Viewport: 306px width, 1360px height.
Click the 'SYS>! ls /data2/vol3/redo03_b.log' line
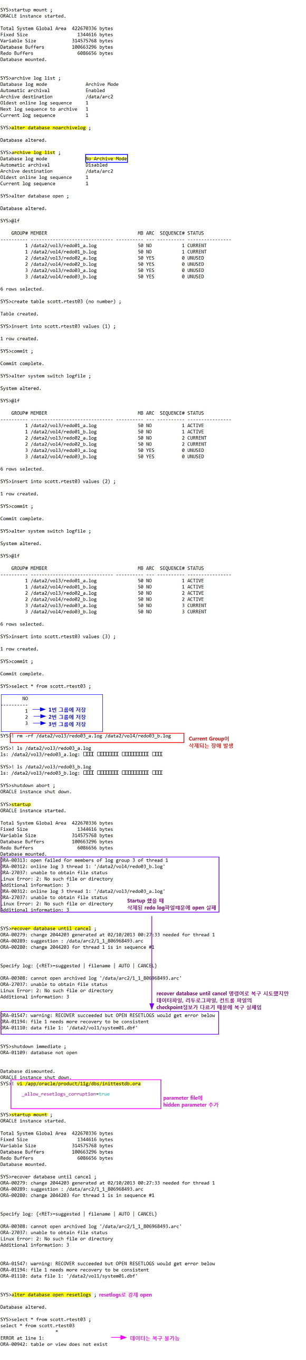(46, 767)
